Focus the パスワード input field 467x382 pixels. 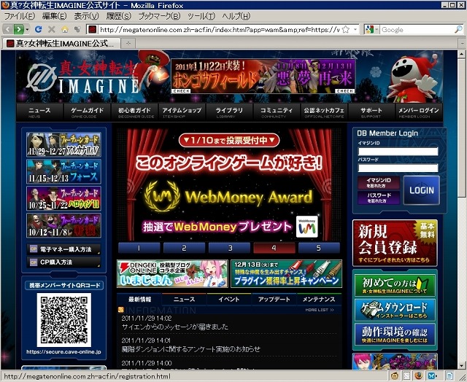398,168
